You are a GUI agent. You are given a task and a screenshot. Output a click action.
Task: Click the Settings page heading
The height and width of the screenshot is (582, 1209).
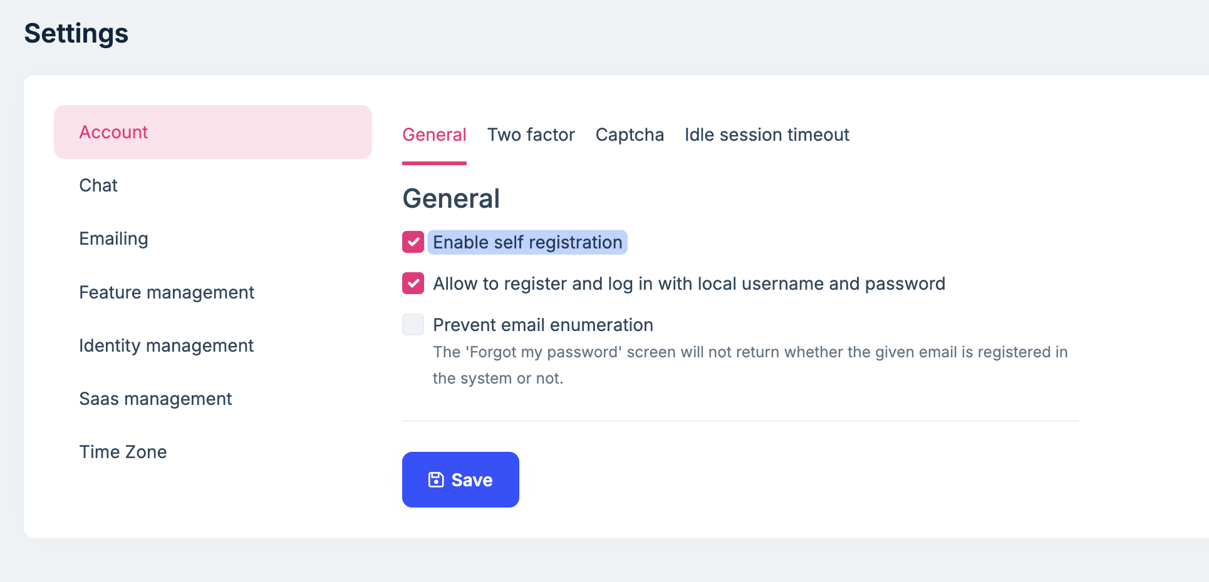tap(76, 33)
